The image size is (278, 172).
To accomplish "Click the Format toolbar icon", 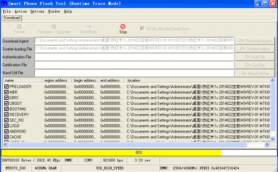I will pyautogui.click(x=19, y=26).
